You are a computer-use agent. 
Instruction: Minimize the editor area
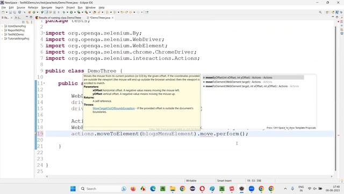coord(333,17)
